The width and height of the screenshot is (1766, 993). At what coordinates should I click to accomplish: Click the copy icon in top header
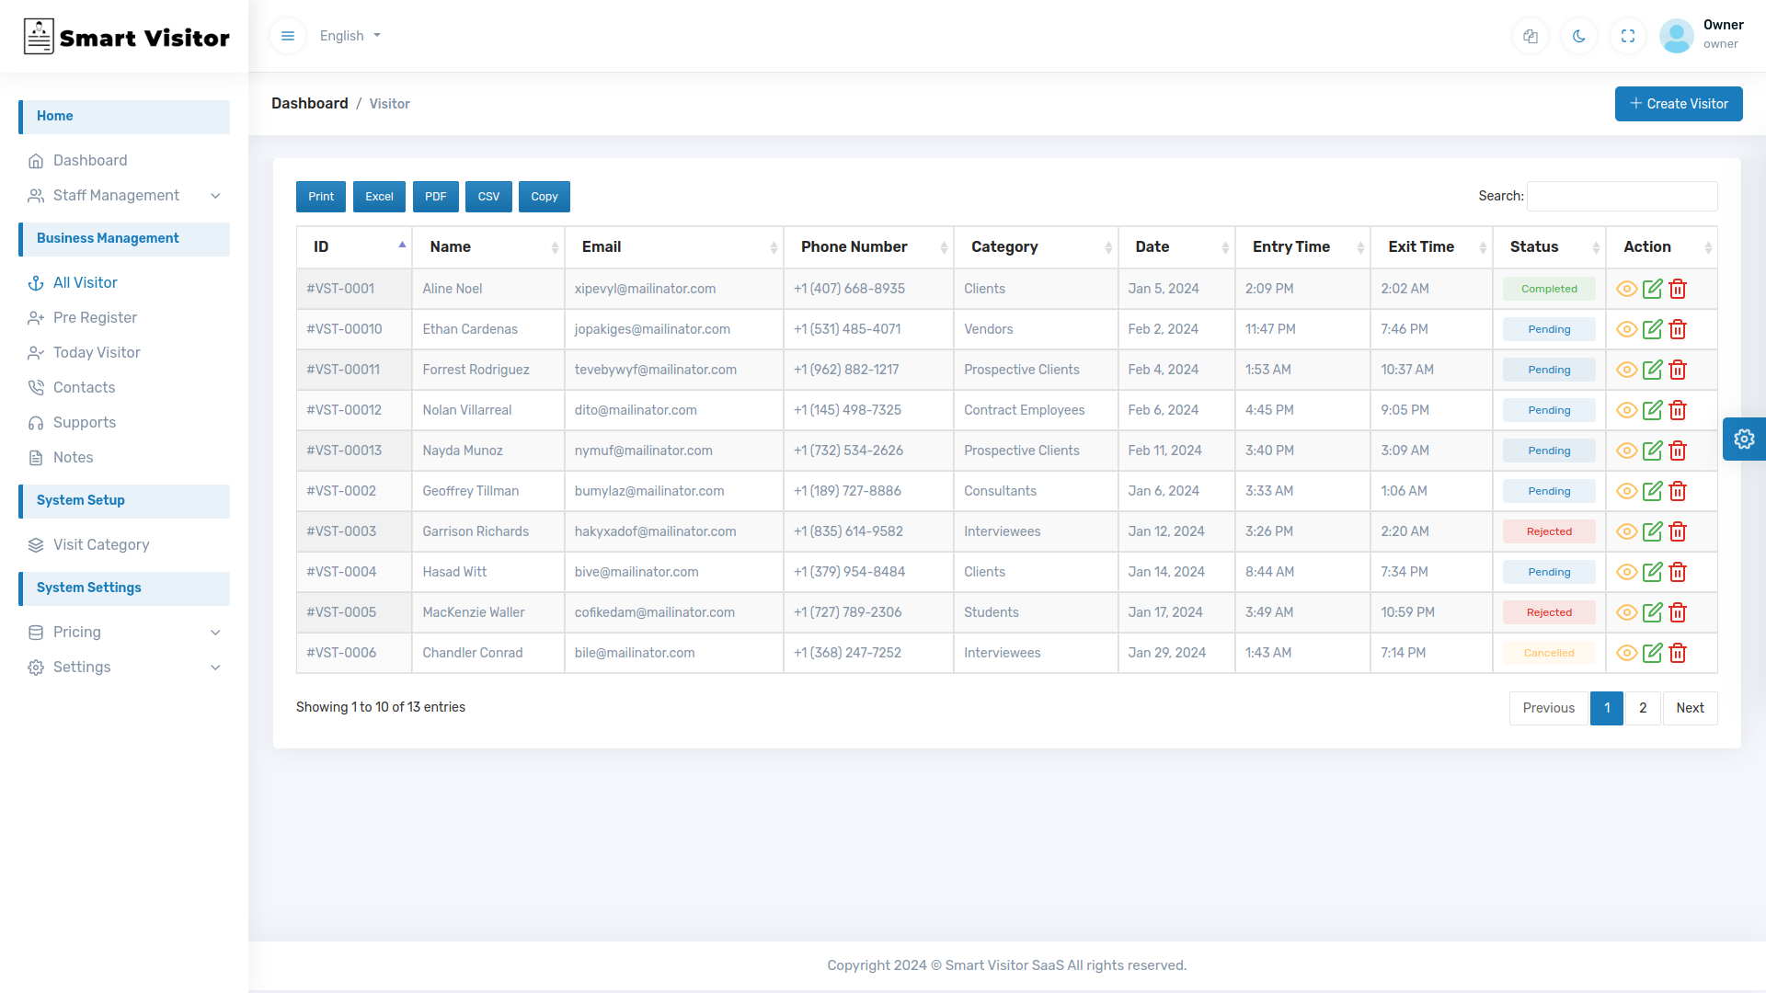pos(1531,36)
